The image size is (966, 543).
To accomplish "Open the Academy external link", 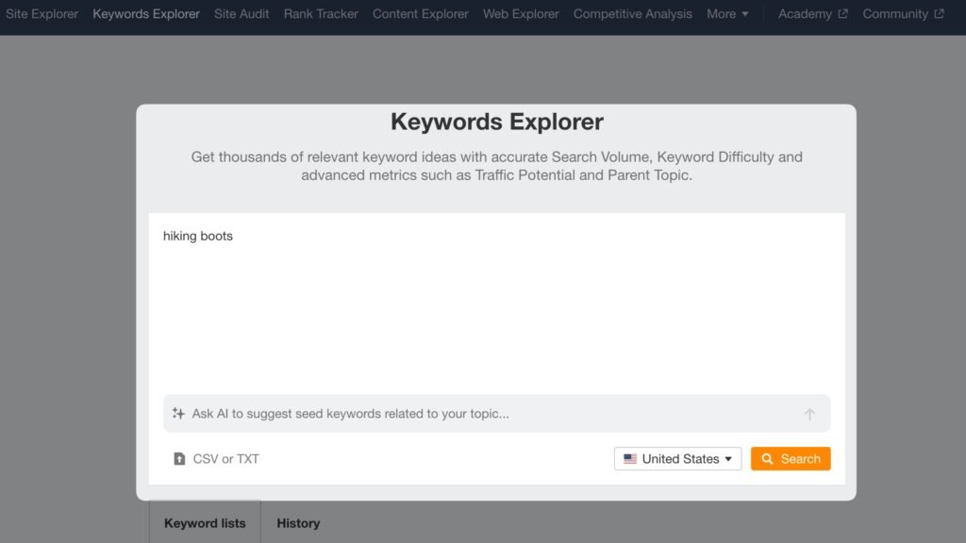I will (812, 13).
